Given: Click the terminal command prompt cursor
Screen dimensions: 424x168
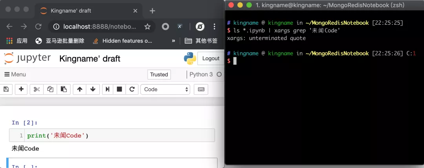Looking at the screenshot, I should click(x=235, y=61).
